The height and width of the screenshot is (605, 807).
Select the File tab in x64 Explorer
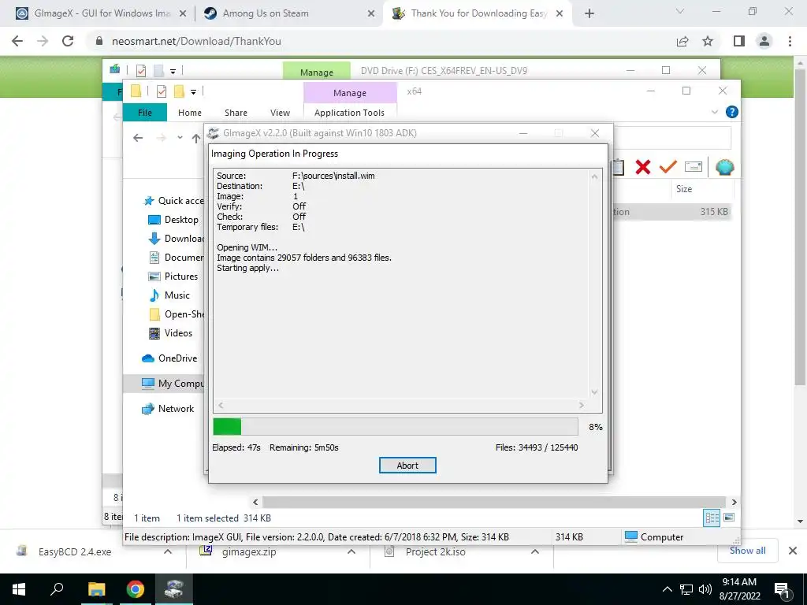click(x=145, y=112)
